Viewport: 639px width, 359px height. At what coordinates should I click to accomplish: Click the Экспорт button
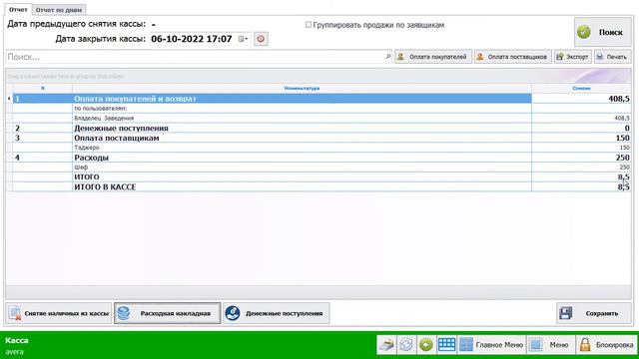[572, 57]
